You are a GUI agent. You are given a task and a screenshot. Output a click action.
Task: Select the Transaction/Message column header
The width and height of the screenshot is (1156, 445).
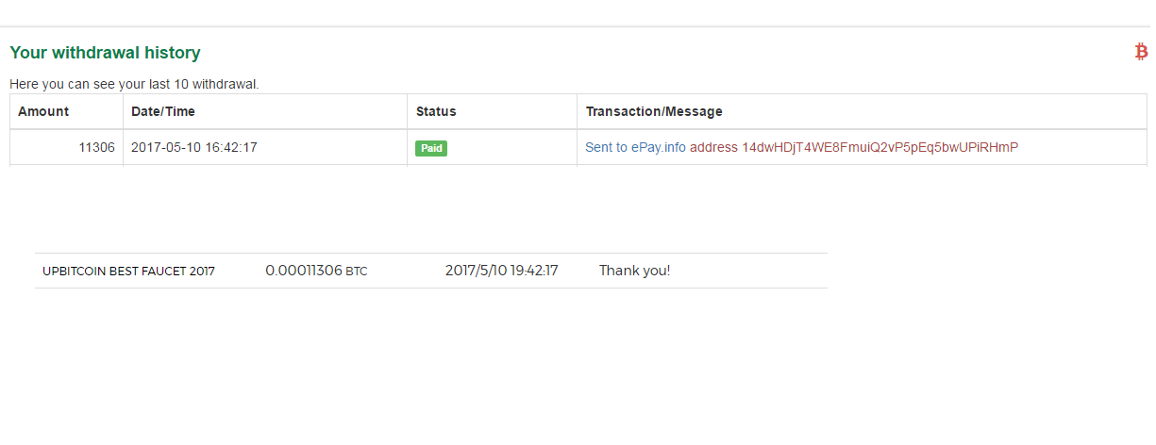click(x=654, y=111)
